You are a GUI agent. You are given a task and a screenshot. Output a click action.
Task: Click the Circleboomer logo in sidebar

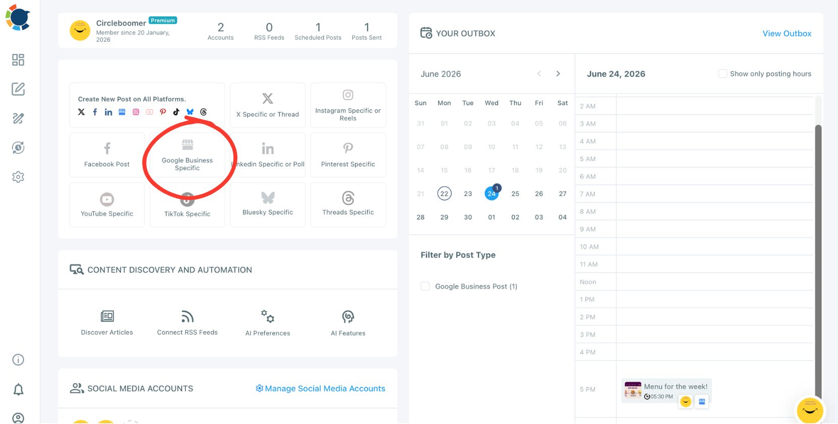click(x=18, y=17)
